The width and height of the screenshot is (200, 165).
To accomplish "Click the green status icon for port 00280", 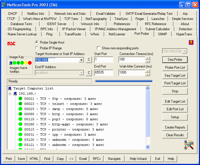I will click(x=21, y=124).
